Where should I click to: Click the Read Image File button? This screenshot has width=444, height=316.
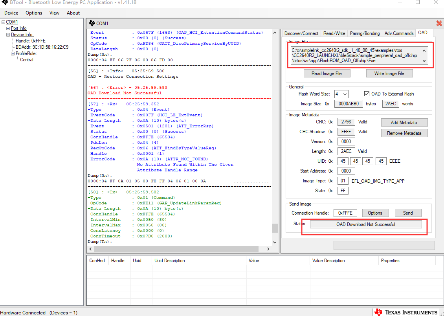pyautogui.click(x=327, y=73)
